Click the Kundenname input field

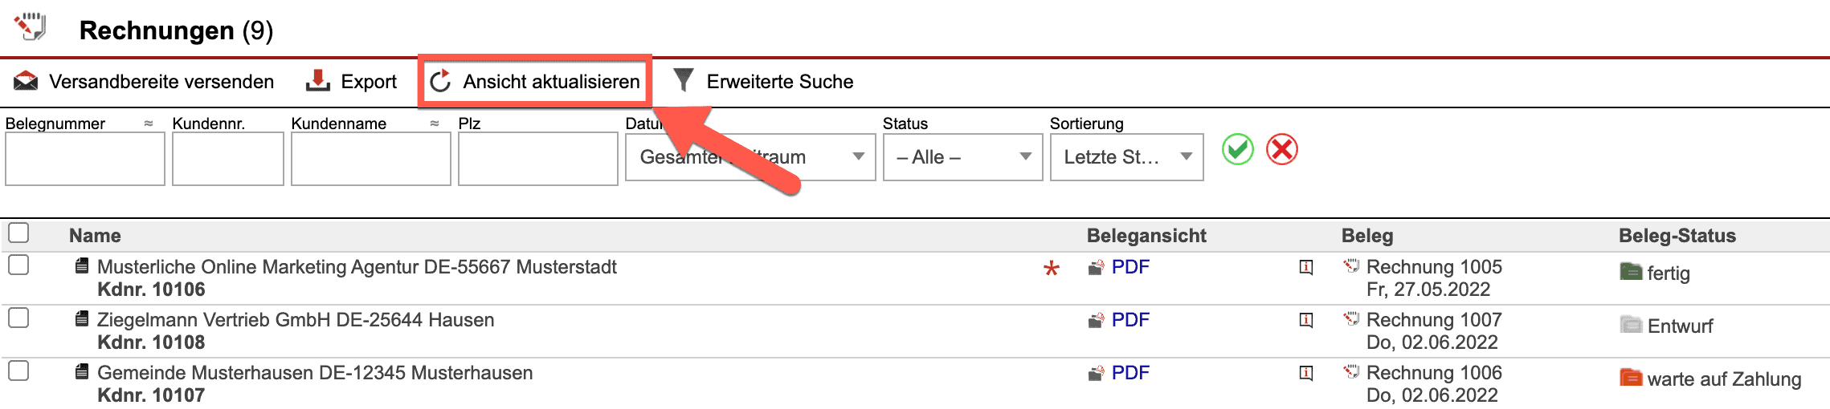[370, 159]
